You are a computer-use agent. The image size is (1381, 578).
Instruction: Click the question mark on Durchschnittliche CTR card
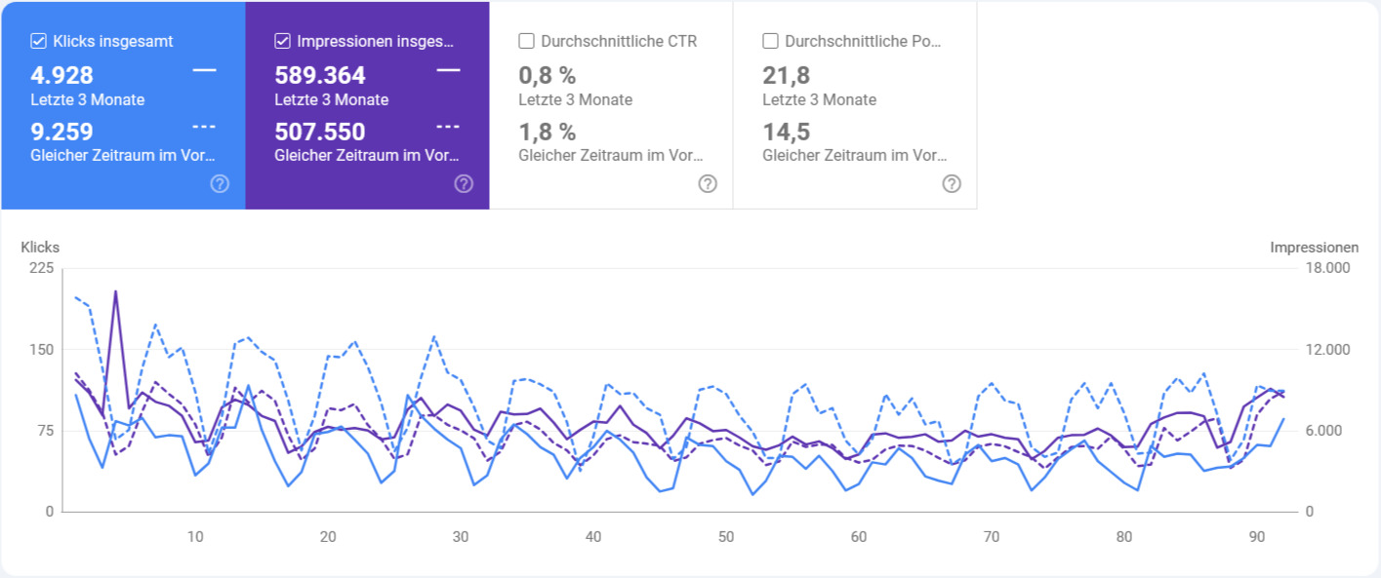tap(708, 183)
